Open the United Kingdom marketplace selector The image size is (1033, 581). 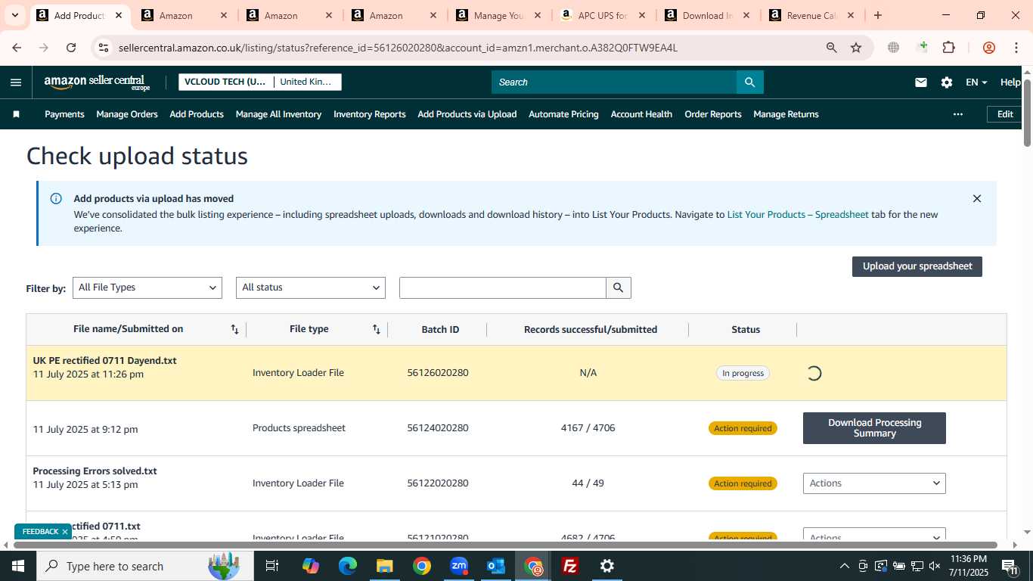coord(307,82)
